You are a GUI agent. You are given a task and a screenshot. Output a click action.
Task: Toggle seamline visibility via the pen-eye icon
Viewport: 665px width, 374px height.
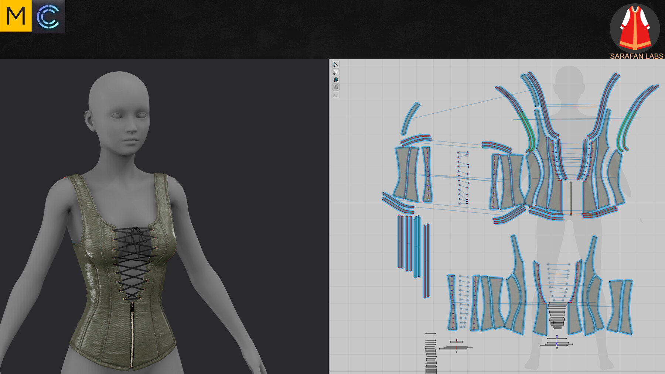coord(336,65)
